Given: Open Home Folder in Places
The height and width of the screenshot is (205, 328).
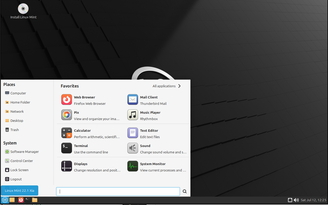Looking at the screenshot, I should (20, 102).
